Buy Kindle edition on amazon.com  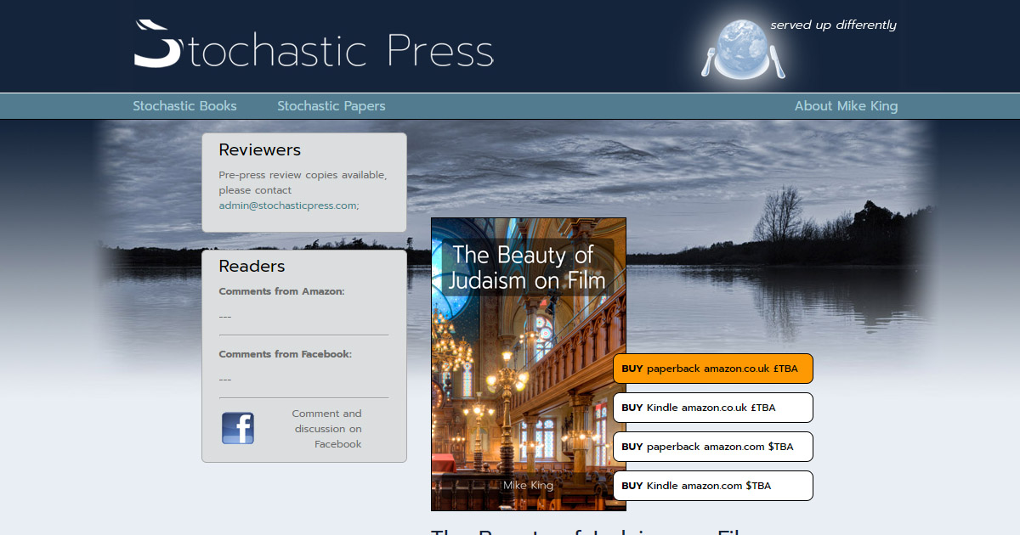(x=712, y=486)
